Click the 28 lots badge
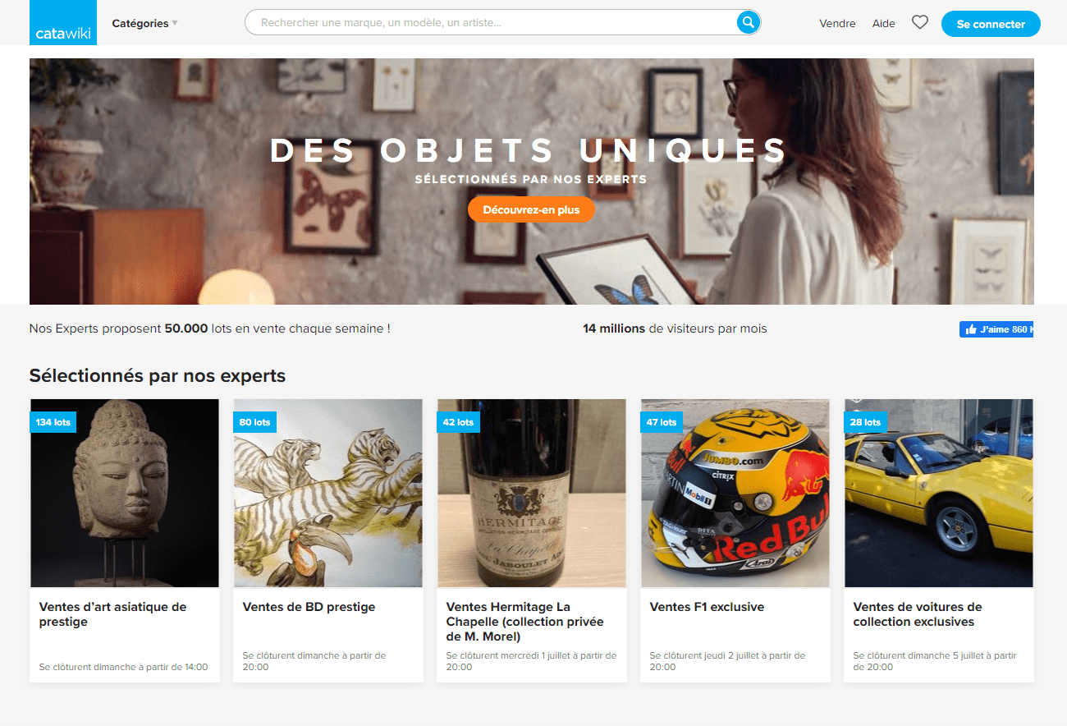Image resolution: width=1067 pixels, height=726 pixels. [x=865, y=422]
